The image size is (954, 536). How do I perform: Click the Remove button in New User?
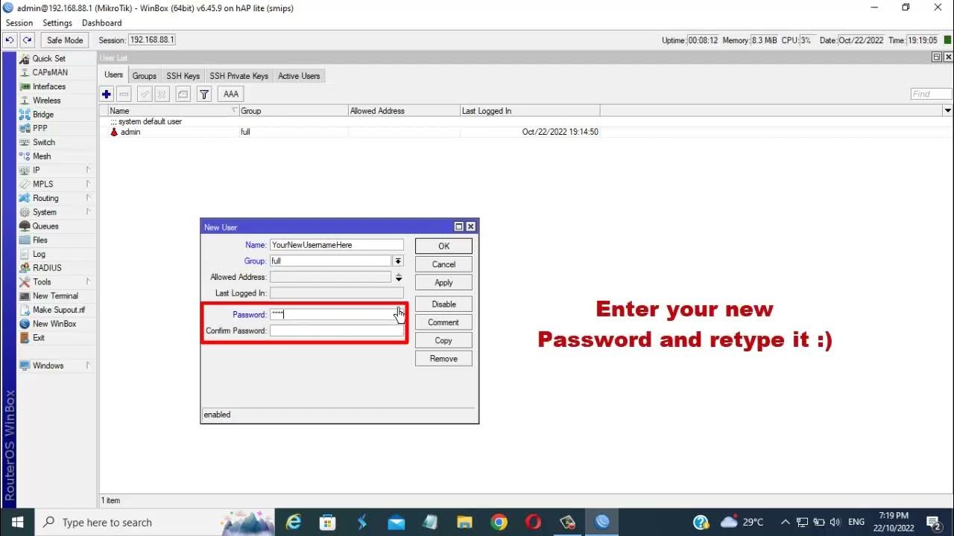click(443, 359)
